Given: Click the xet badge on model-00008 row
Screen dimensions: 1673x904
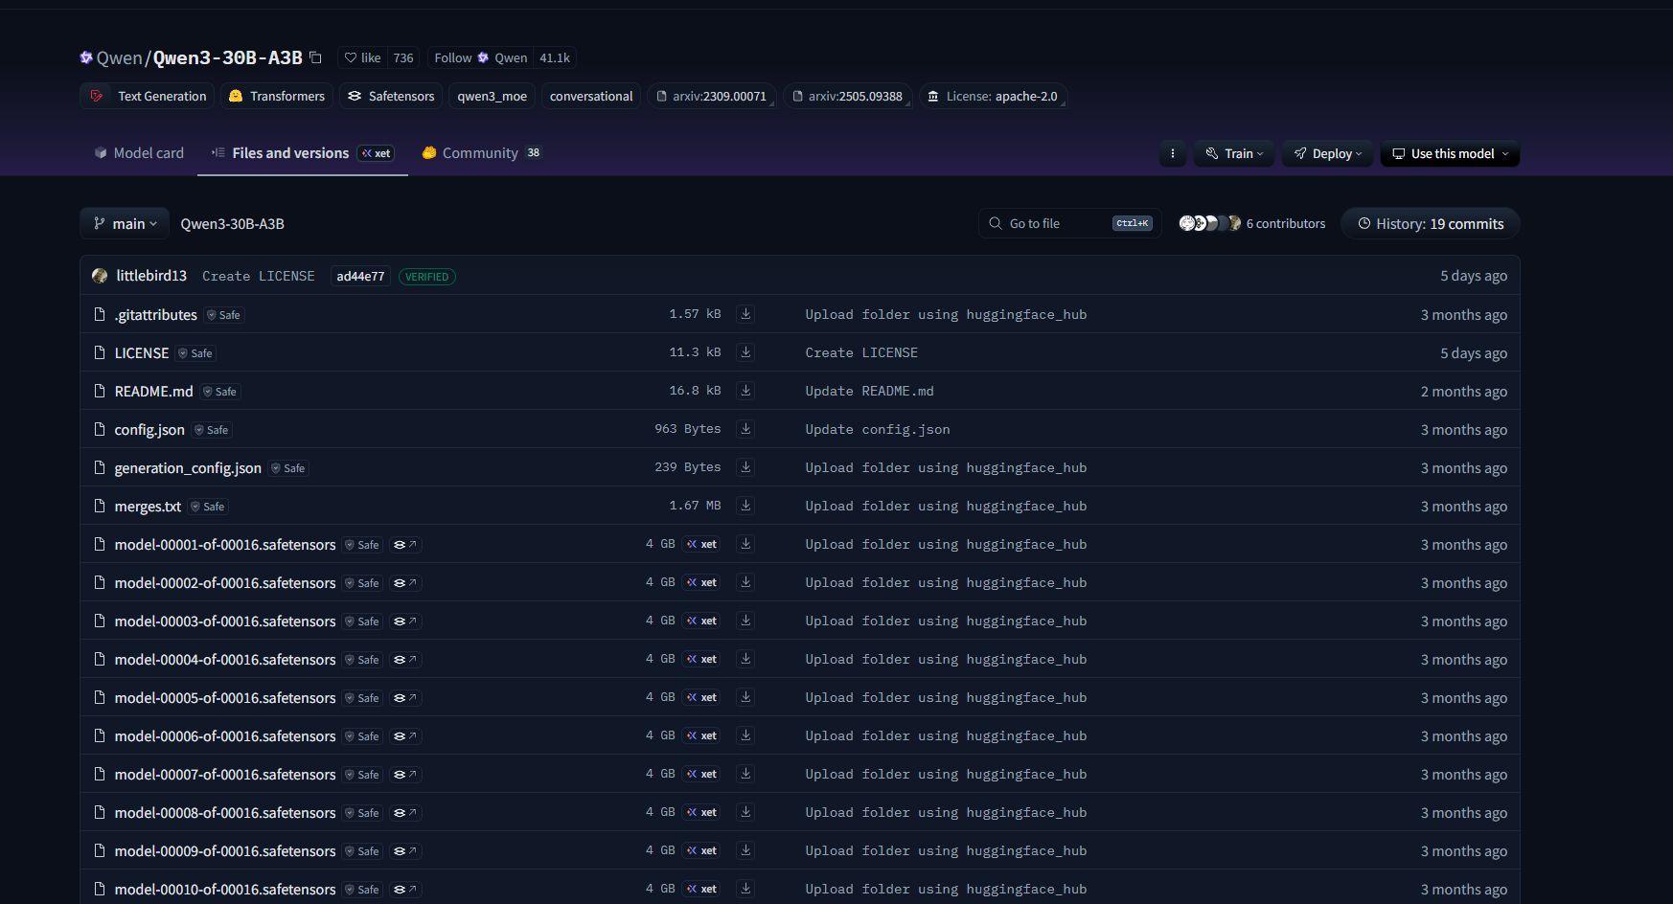Looking at the screenshot, I should pos(702,812).
